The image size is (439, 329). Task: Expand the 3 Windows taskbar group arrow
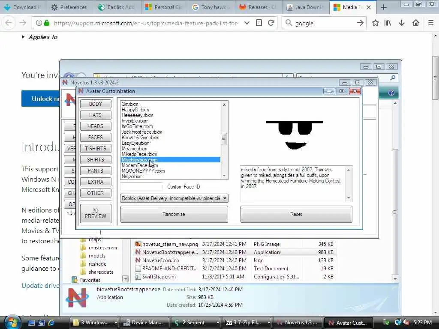tap(115, 323)
